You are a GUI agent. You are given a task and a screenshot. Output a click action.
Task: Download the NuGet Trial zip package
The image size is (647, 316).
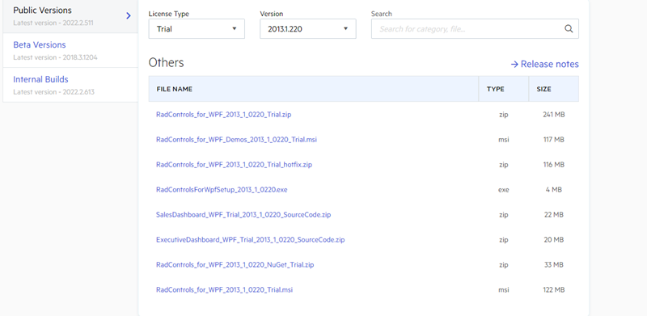235,265
